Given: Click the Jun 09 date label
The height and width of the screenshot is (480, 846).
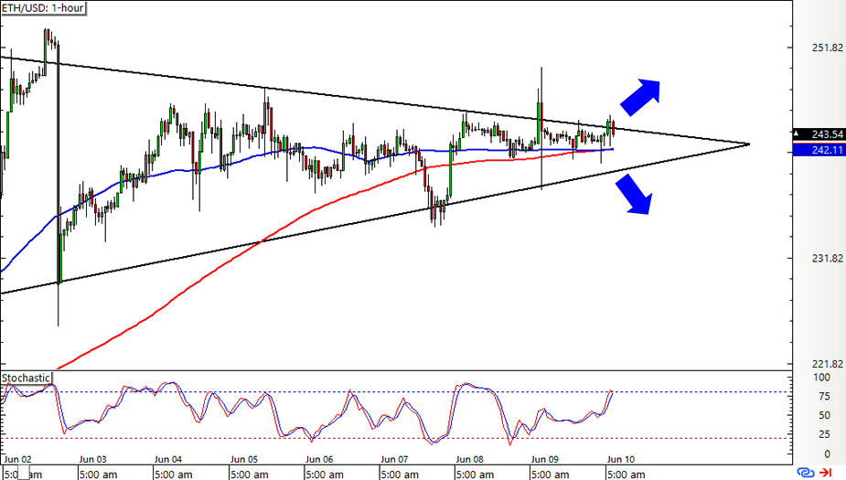Looking at the screenshot, I should (x=545, y=460).
